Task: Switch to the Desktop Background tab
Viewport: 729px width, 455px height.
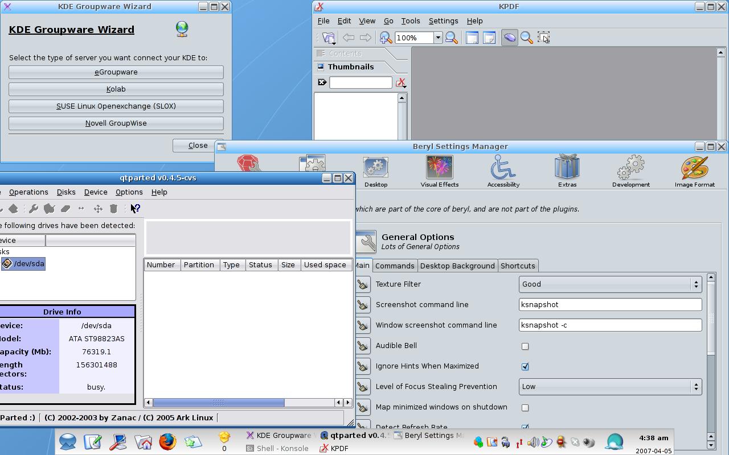Action: (457, 266)
